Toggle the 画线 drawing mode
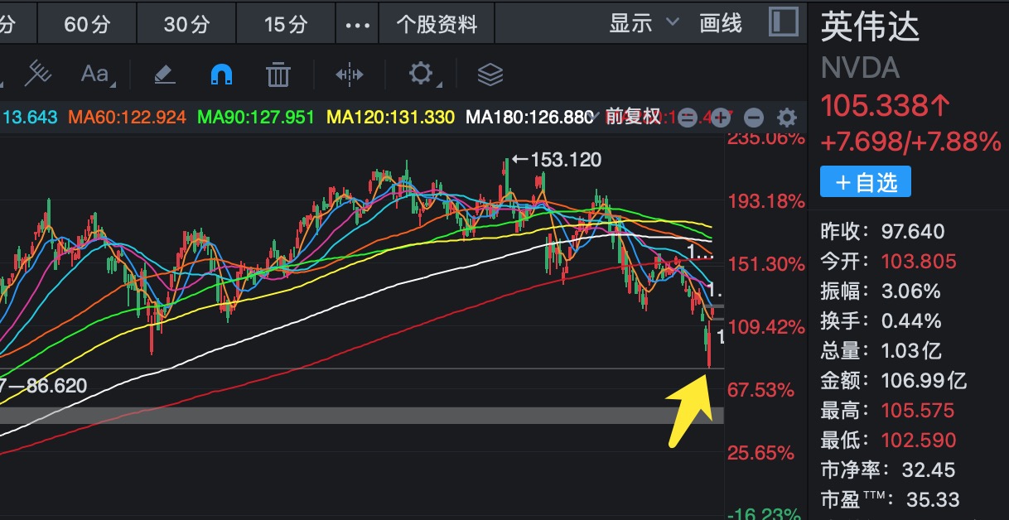Viewport: 1009px width, 520px height. click(x=721, y=23)
